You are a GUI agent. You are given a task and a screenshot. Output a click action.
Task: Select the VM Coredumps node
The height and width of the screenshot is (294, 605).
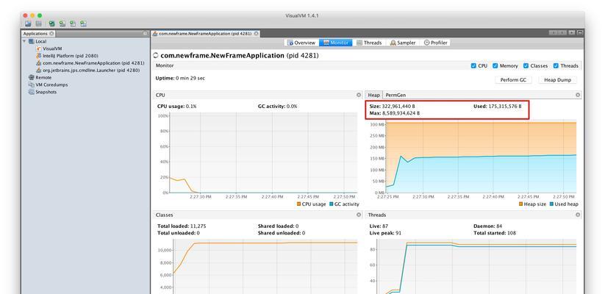(x=51, y=85)
